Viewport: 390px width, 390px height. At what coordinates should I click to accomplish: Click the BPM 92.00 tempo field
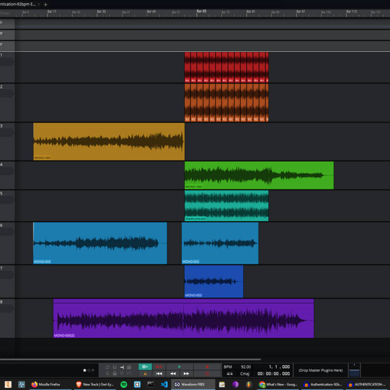pyautogui.click(x=245, y=367)
